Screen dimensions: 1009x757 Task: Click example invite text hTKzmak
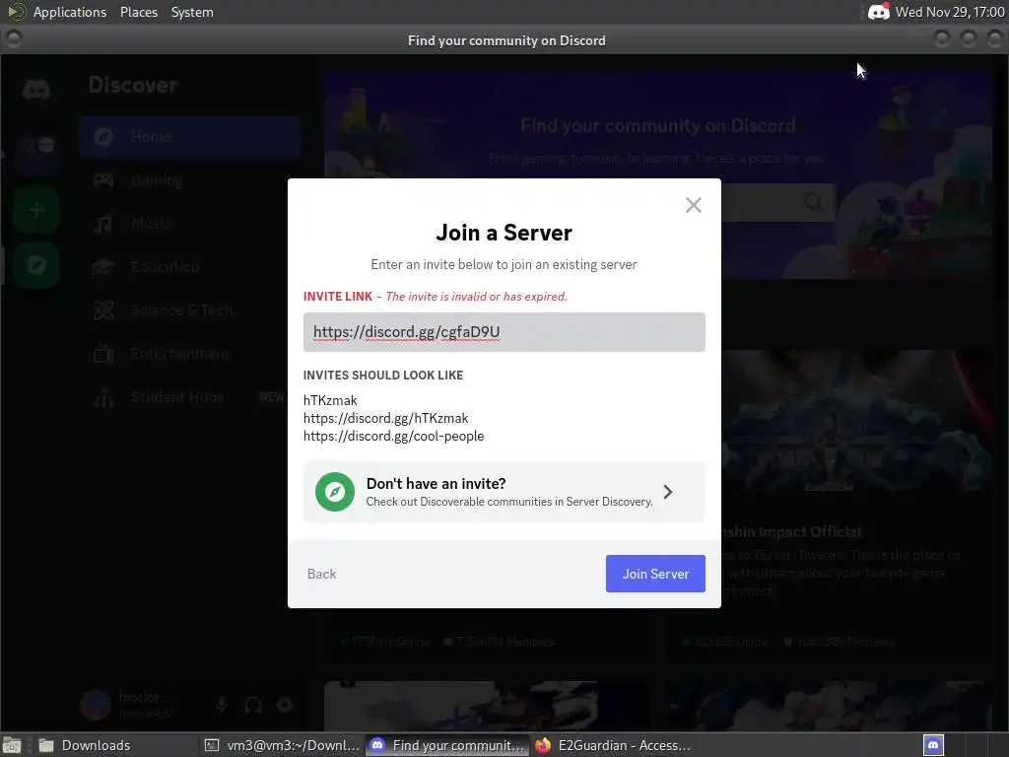point(330,400)
